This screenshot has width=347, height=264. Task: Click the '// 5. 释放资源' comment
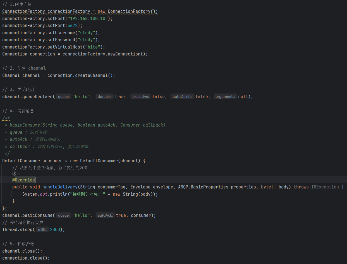click(18, 244)
